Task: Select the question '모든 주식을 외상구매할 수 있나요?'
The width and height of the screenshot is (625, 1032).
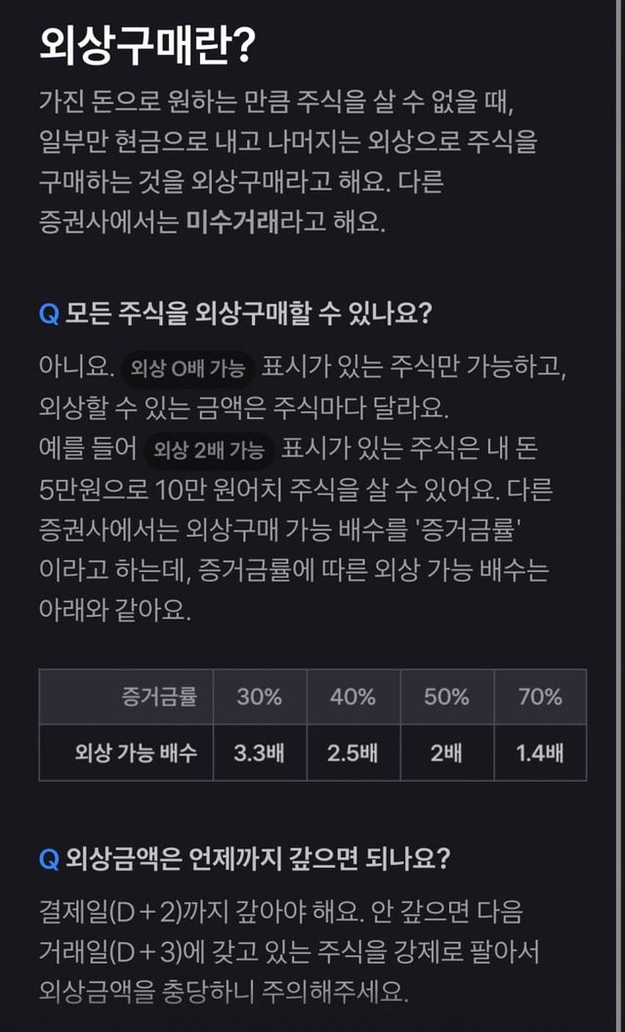Action: tap(249, 315)
